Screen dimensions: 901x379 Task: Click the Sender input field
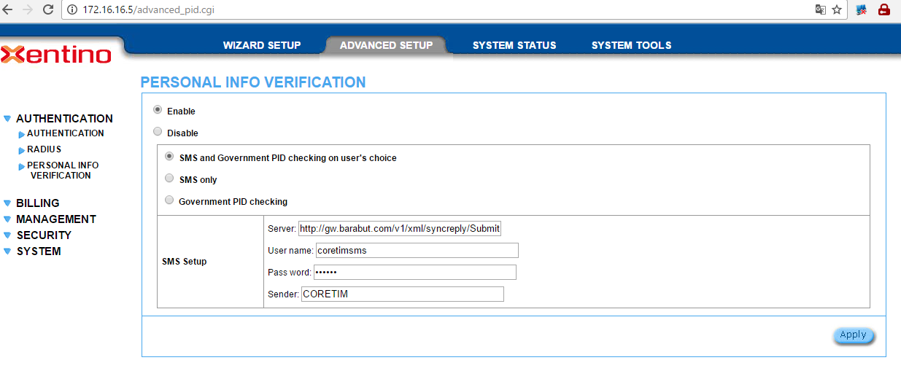coord(402,294)
